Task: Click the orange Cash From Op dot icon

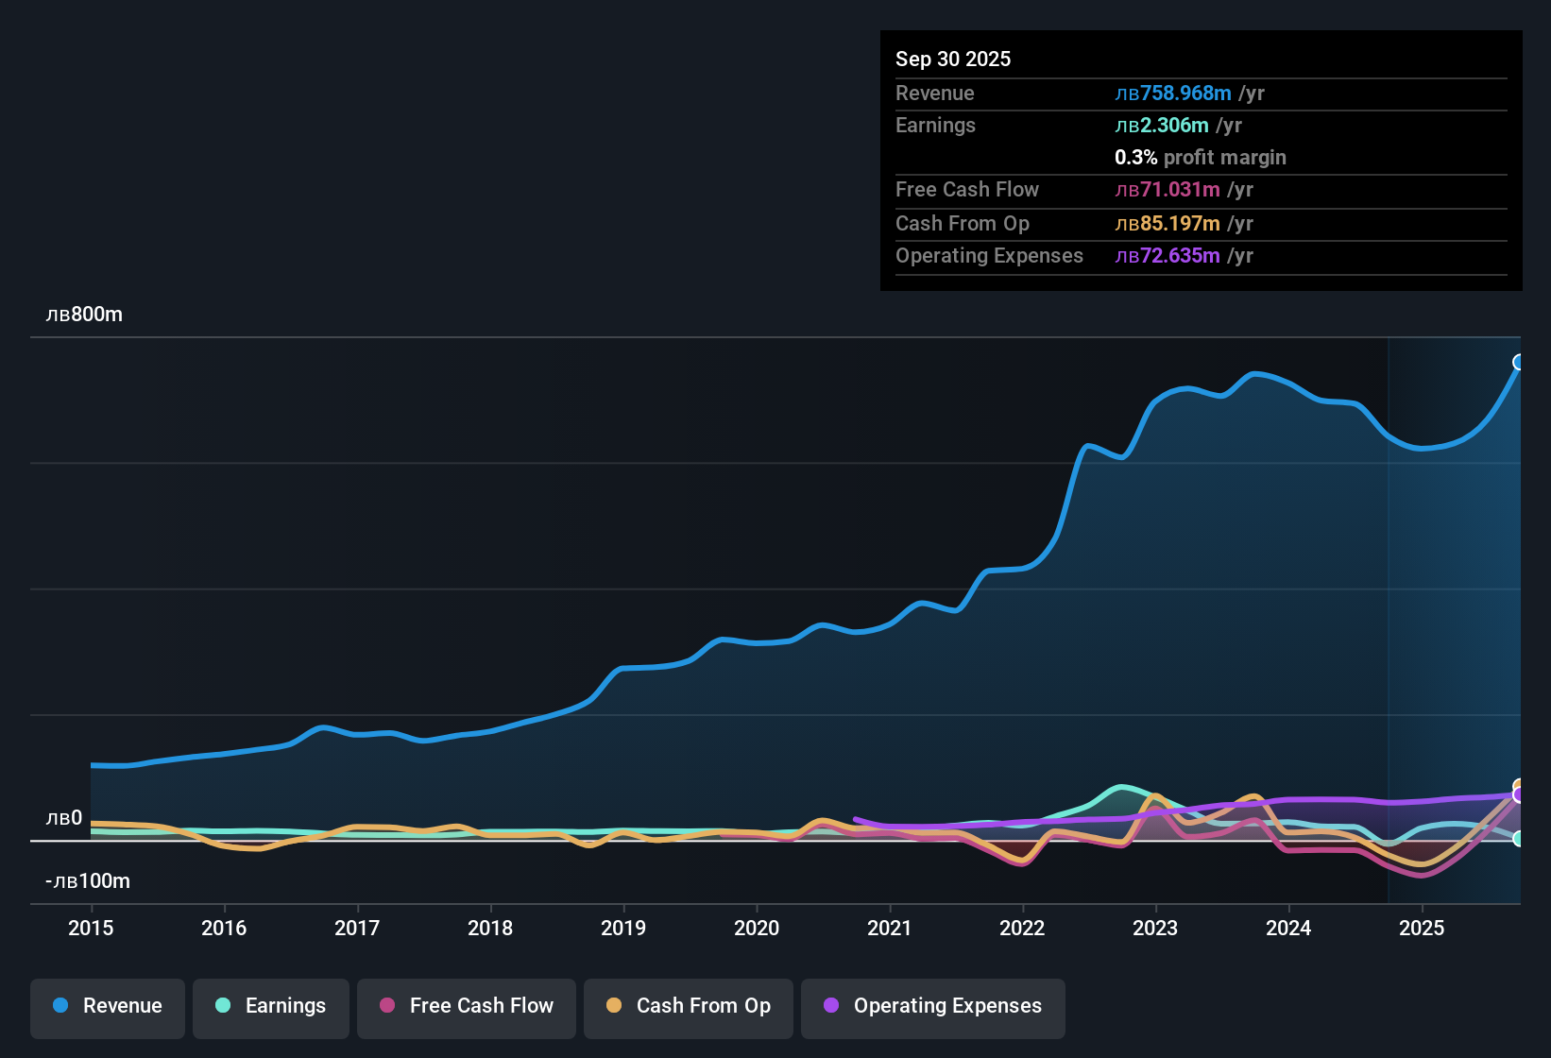Action: 614,1006
